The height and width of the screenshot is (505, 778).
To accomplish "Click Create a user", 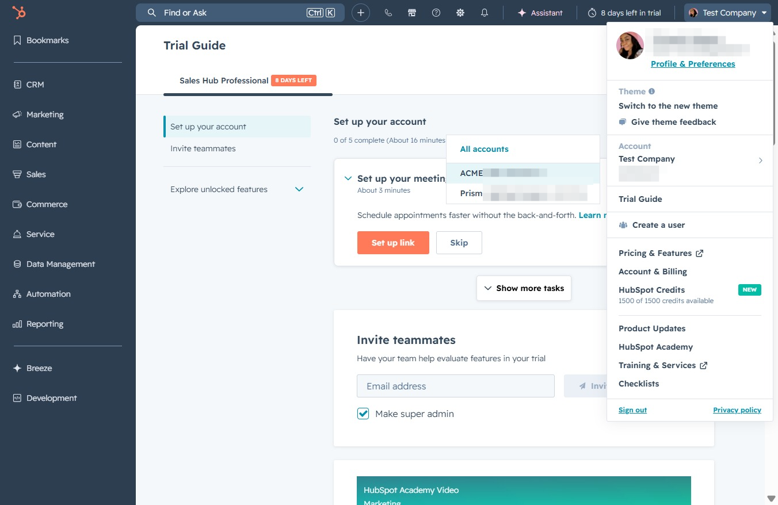I will pyautogui.click(x=652, y=225).
